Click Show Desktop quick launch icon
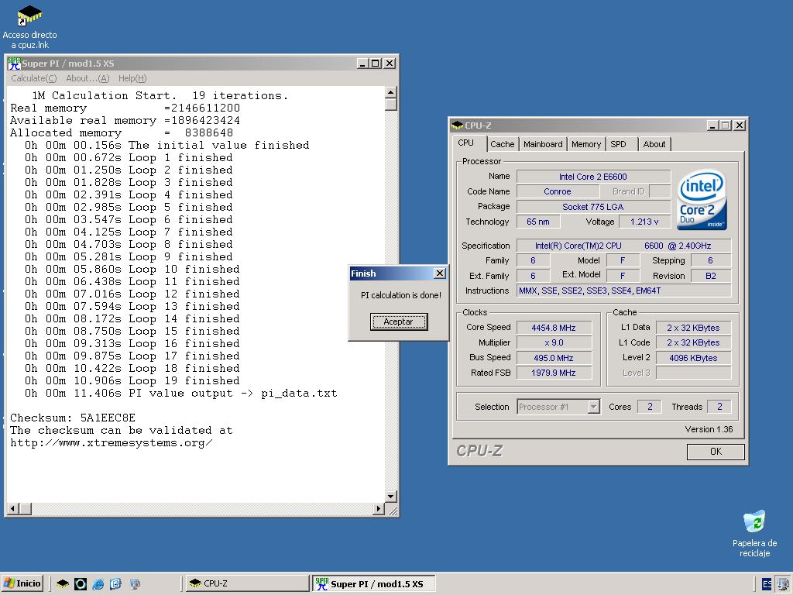 pos(135,584)
